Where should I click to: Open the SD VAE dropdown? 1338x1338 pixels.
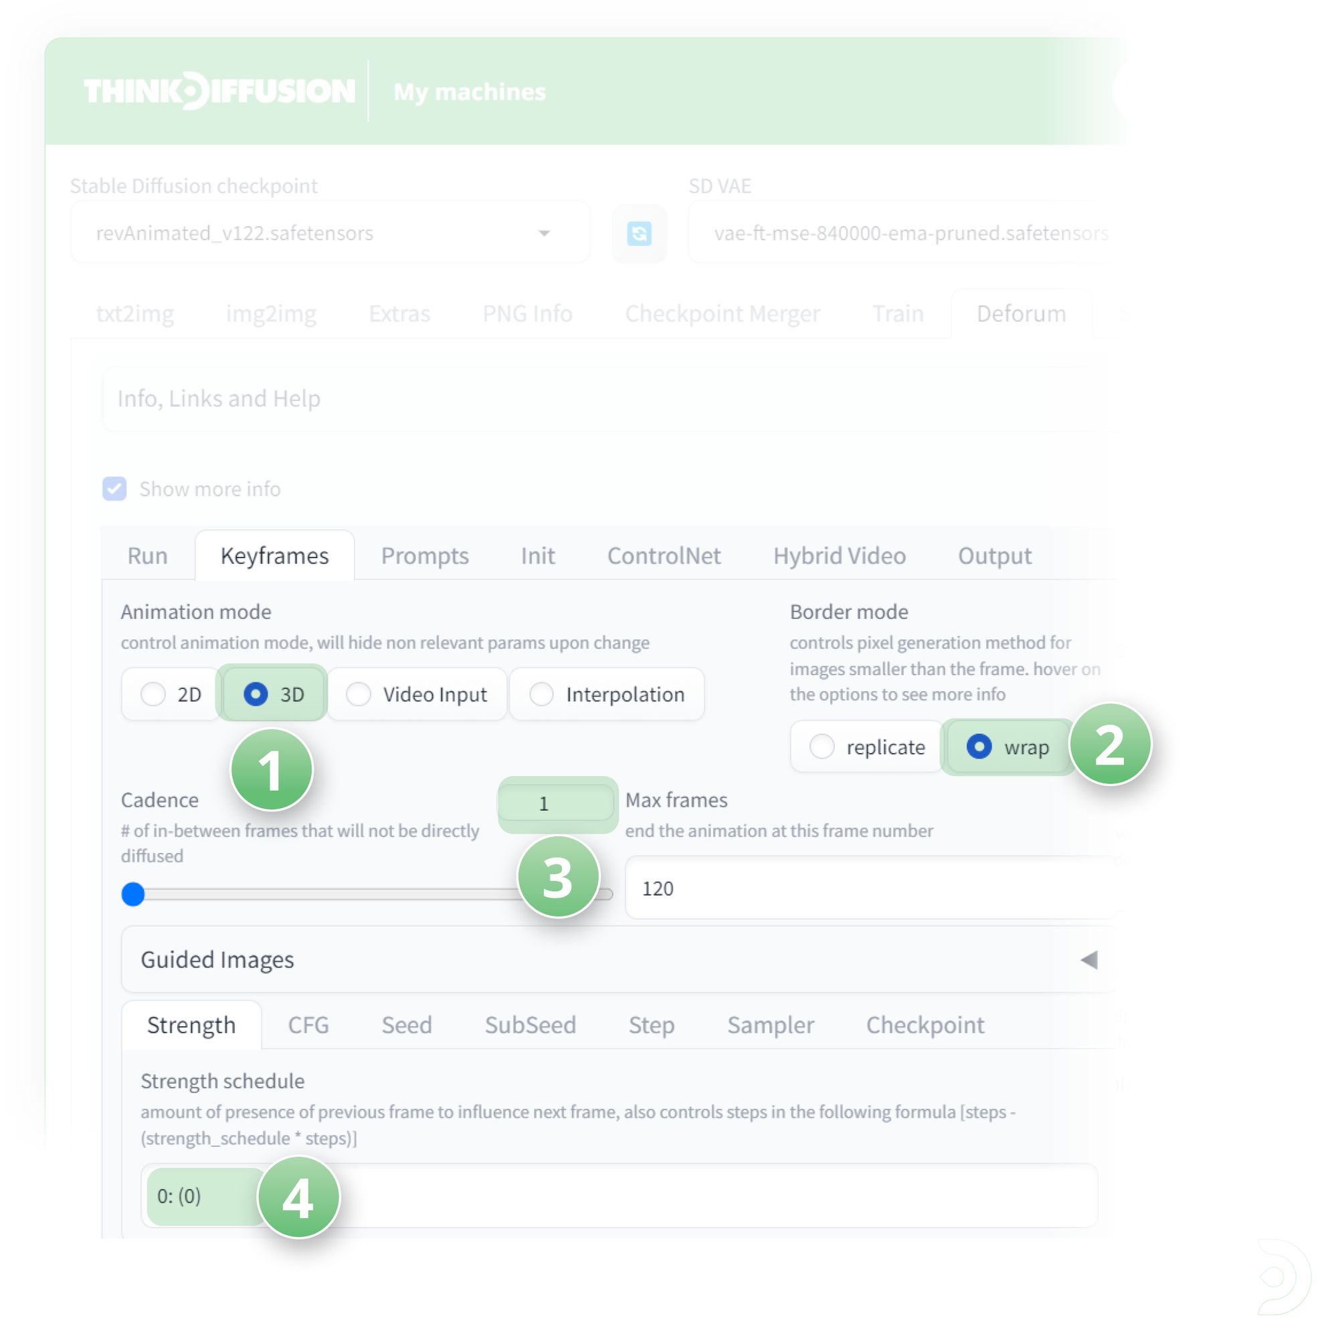[900, 233]
